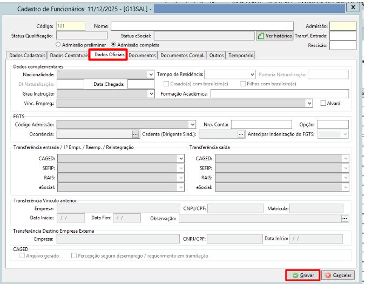Click the Código field showing 101
The width and height of the screenshot is (365, 284).
[71, 26]
